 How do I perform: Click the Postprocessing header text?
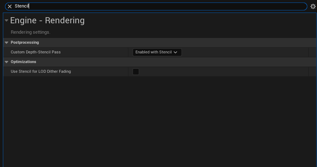pos(25,42)
